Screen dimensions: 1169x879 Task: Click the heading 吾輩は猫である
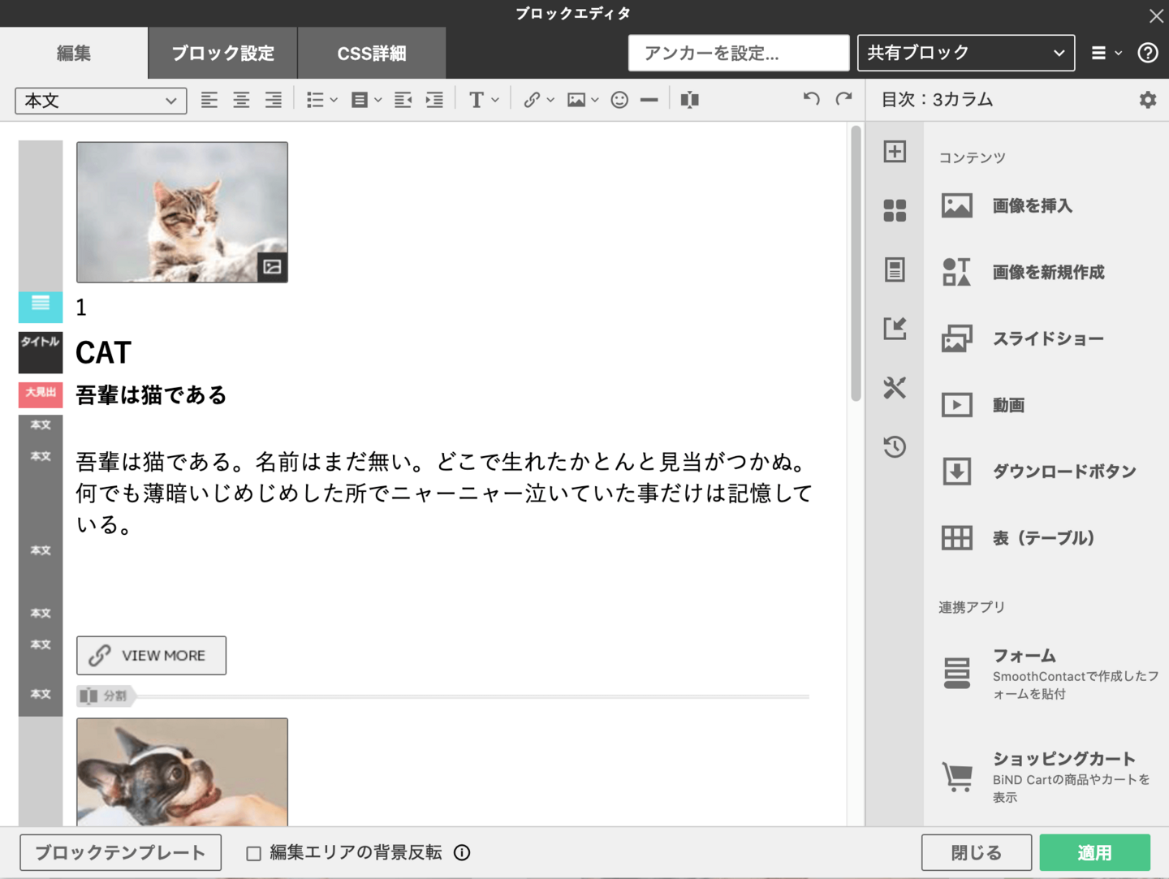click(x=151, y=394)
